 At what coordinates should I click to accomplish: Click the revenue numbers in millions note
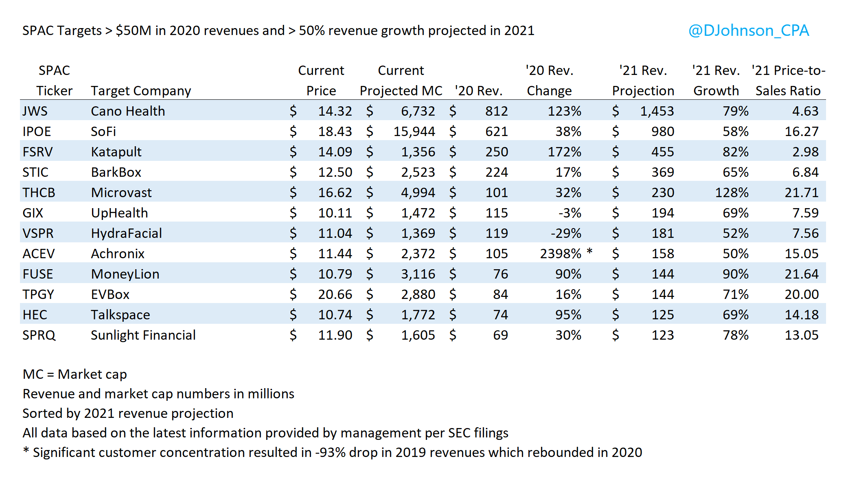tap(158, 394)
